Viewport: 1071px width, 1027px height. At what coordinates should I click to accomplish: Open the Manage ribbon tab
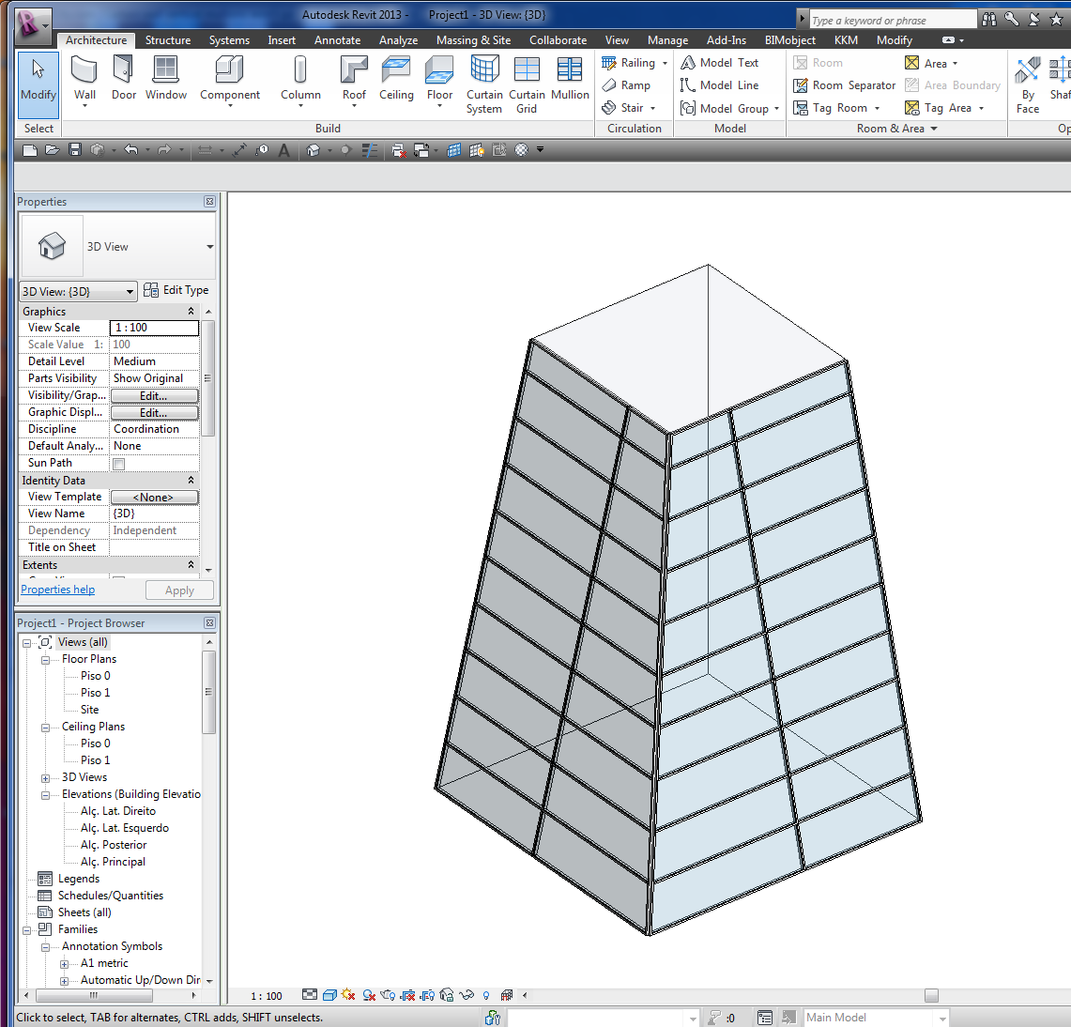tap(667, 39)
